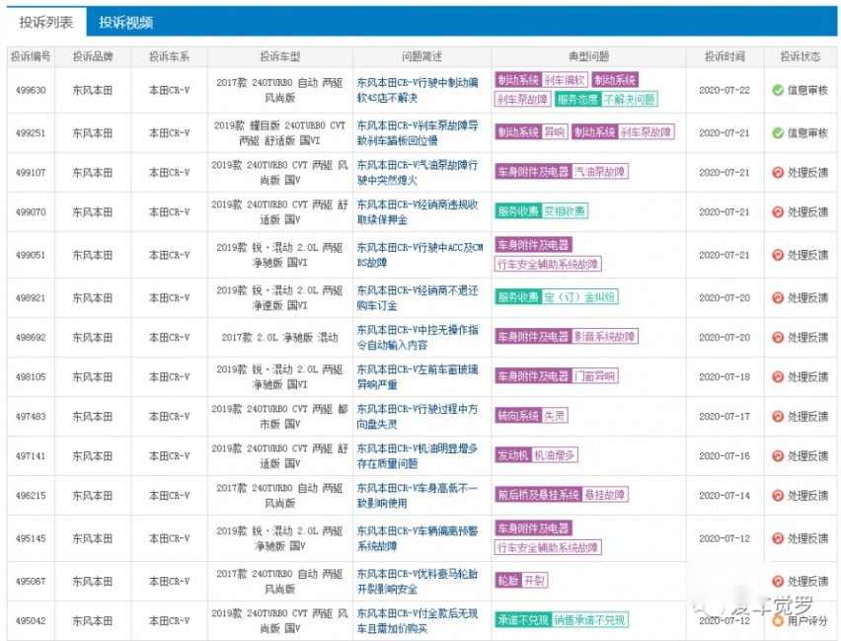Viewport: 841px width, 641px height.
Task: Click the 刹车泵故障 tag in row 499251
Action: pyautogui.click(x=646, y=132)
